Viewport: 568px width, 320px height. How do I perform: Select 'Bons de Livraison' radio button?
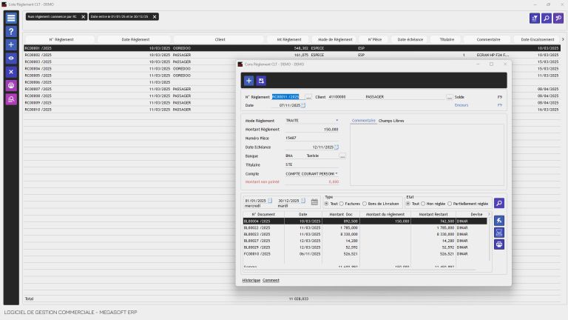[x=365, y=204]
